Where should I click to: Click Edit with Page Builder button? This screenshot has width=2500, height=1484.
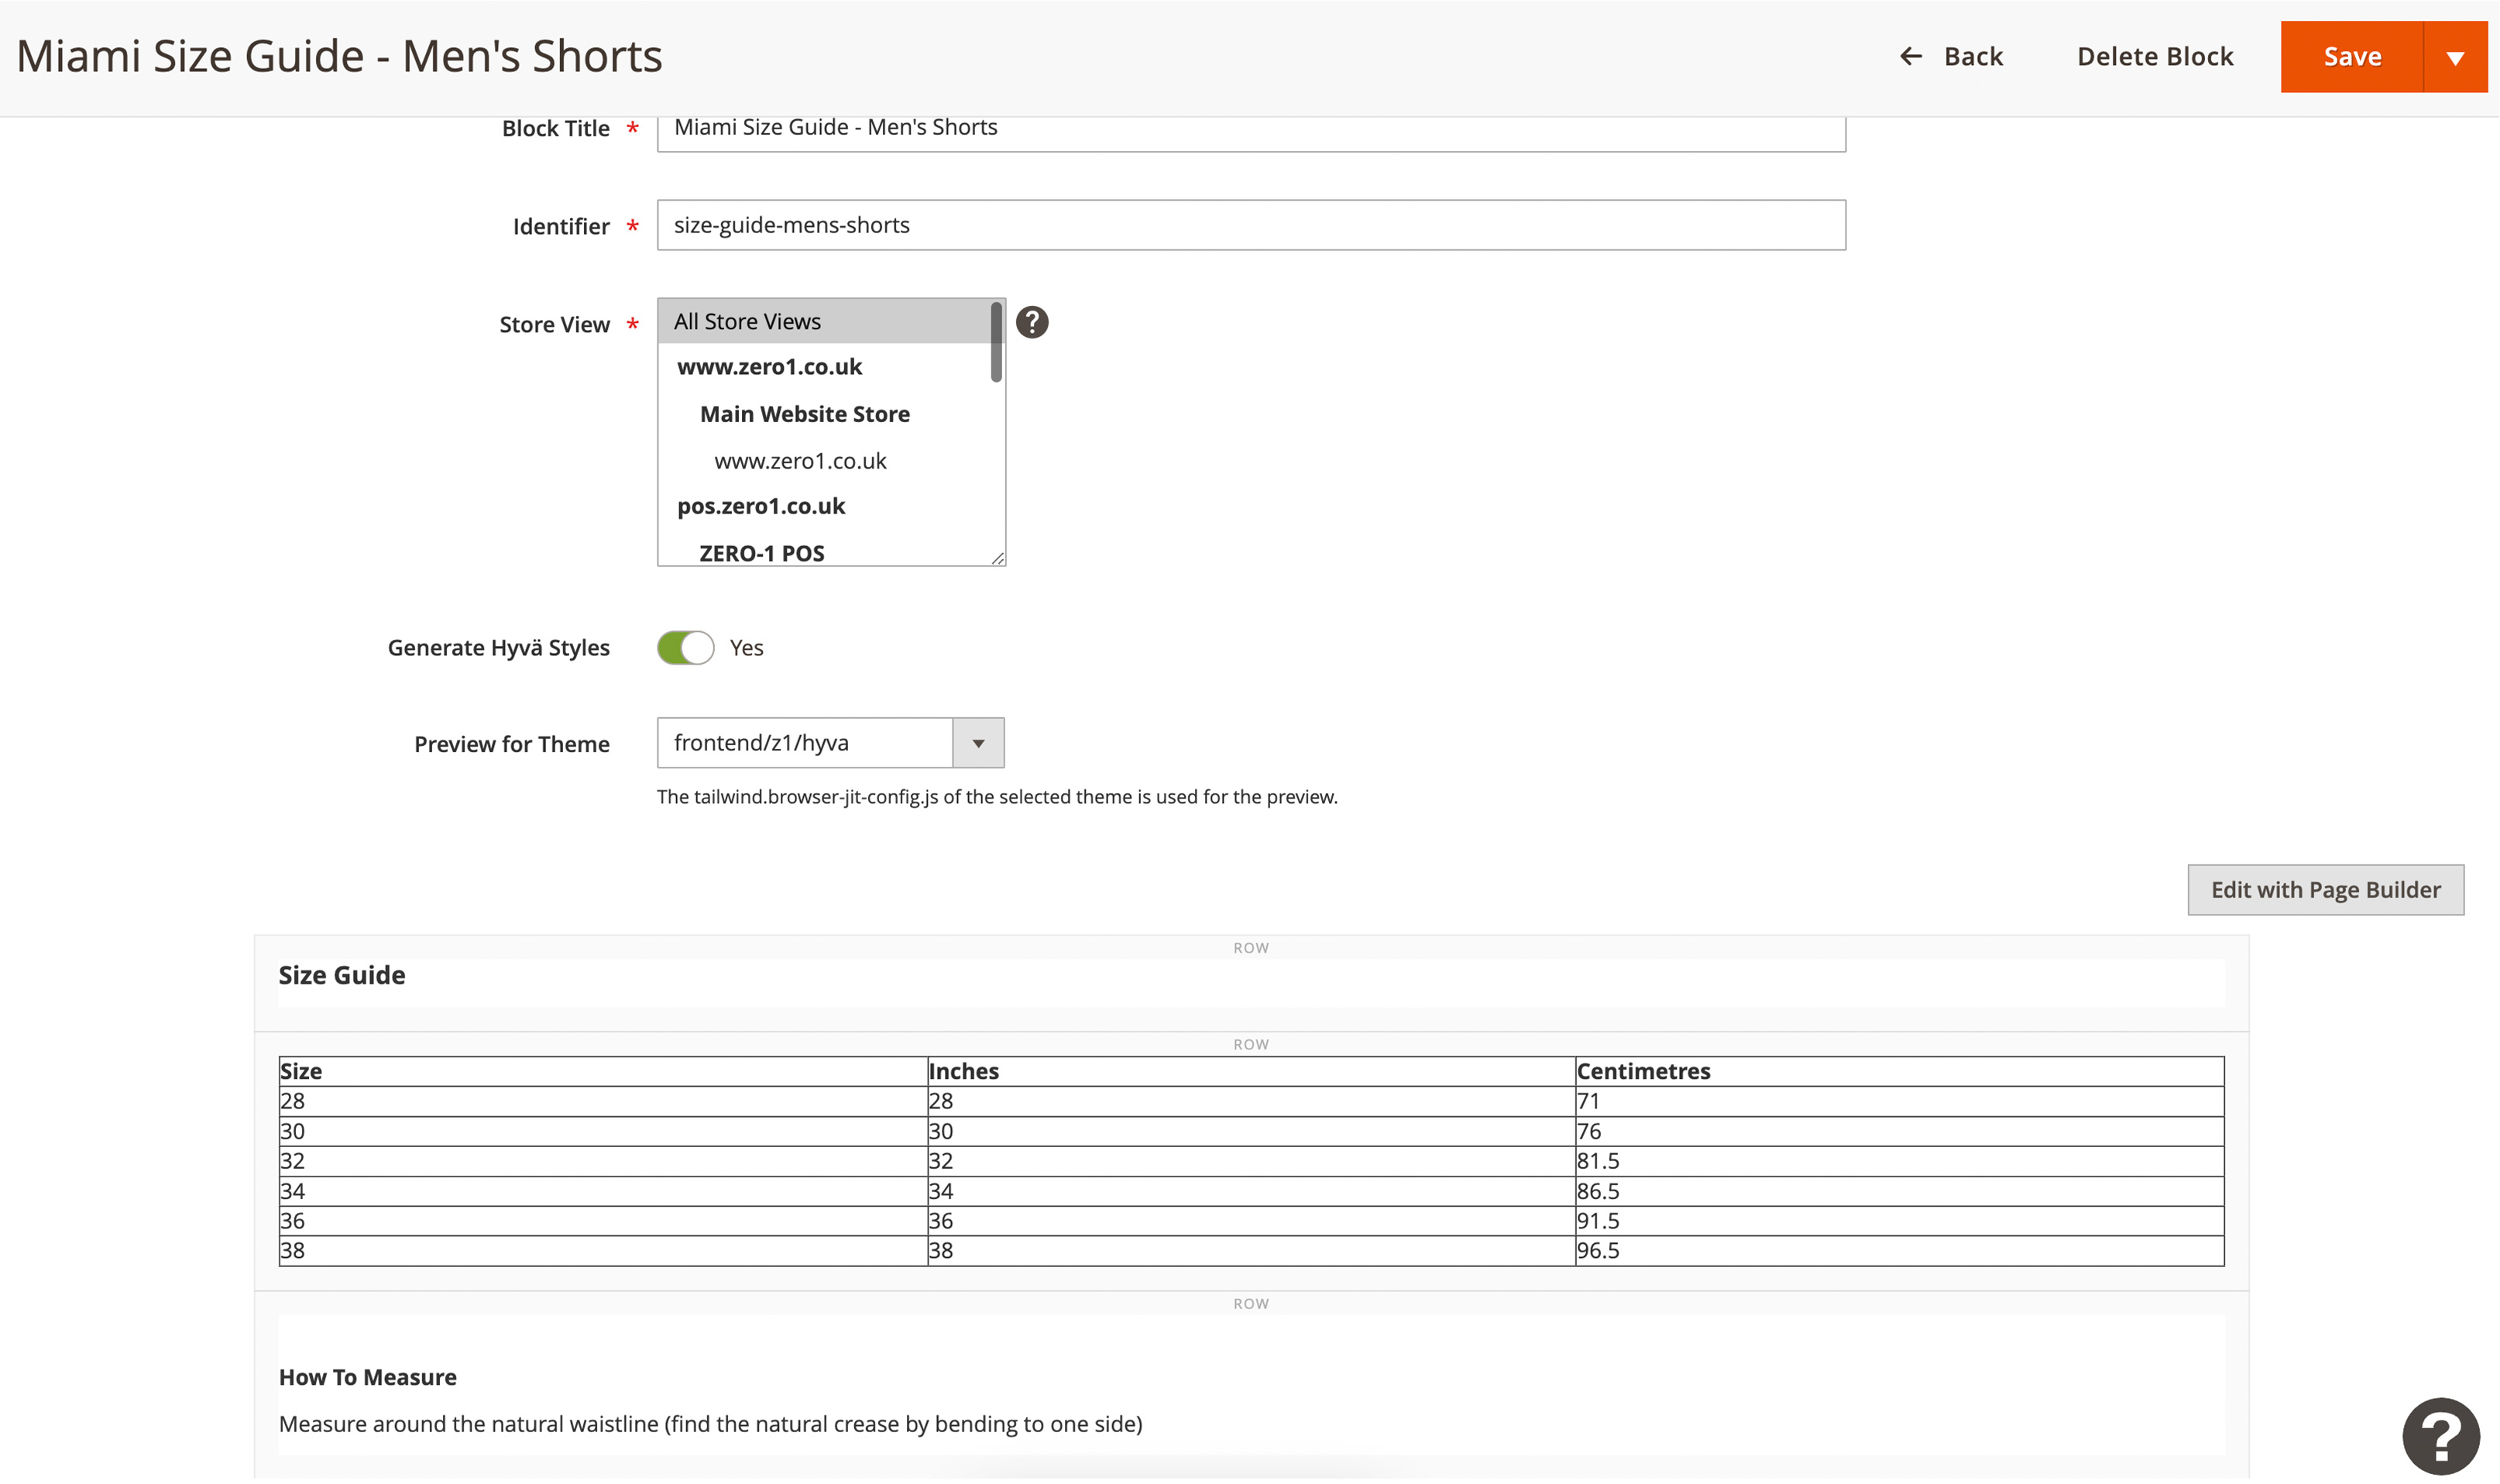(x=2324, y=890)
